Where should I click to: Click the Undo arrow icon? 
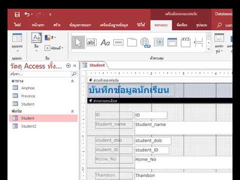click(x=27, y=14)
